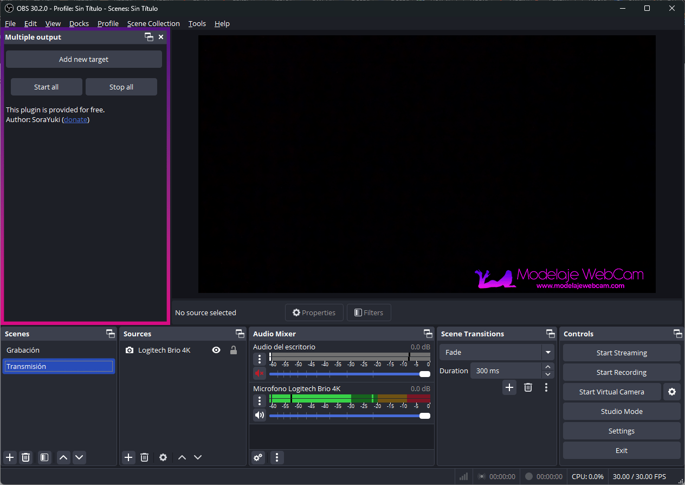Hide the Logitech Brio 4K source

point(216,350)
